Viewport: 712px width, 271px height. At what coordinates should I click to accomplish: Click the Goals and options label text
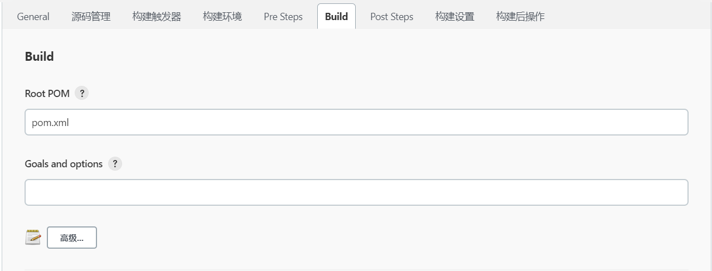tap(64, 164)
